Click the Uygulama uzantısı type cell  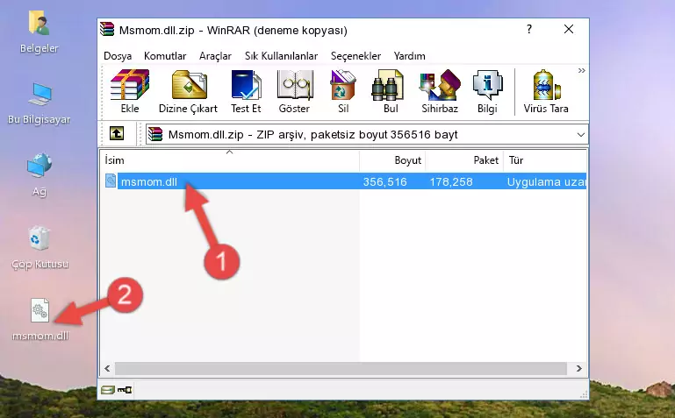[546, 182]
